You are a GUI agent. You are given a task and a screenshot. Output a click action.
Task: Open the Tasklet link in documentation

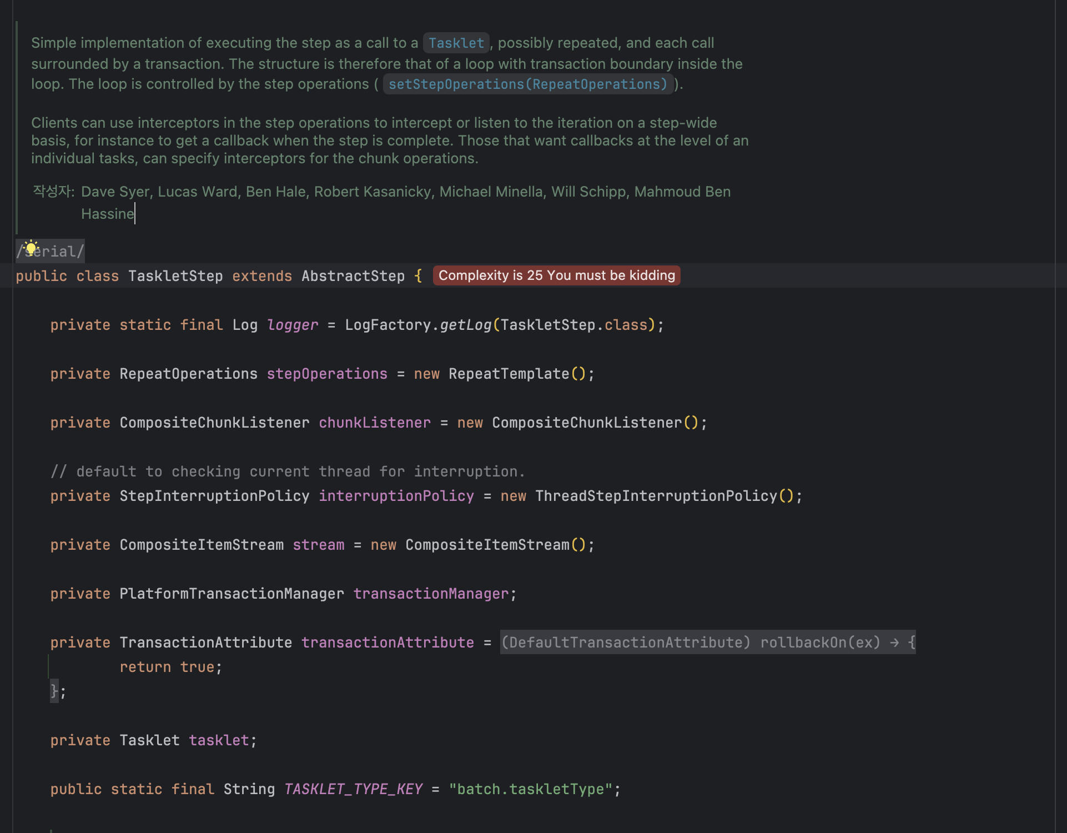pyautogui.click(x=456, y=43)
